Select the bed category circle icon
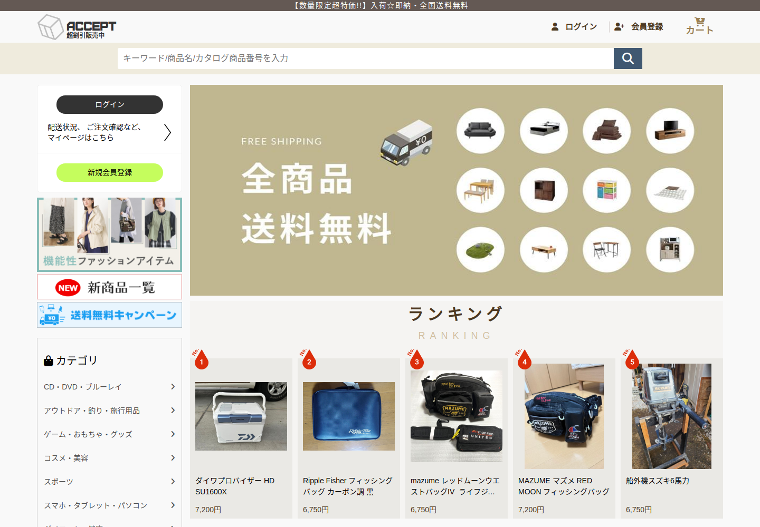The height and width of the screenshot is (527, 760). pos(544,131)
